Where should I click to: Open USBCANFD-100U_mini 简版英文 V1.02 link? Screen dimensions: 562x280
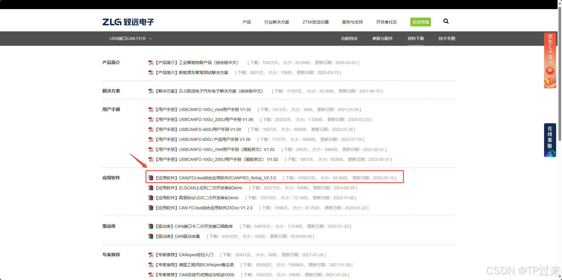[215, 149]
